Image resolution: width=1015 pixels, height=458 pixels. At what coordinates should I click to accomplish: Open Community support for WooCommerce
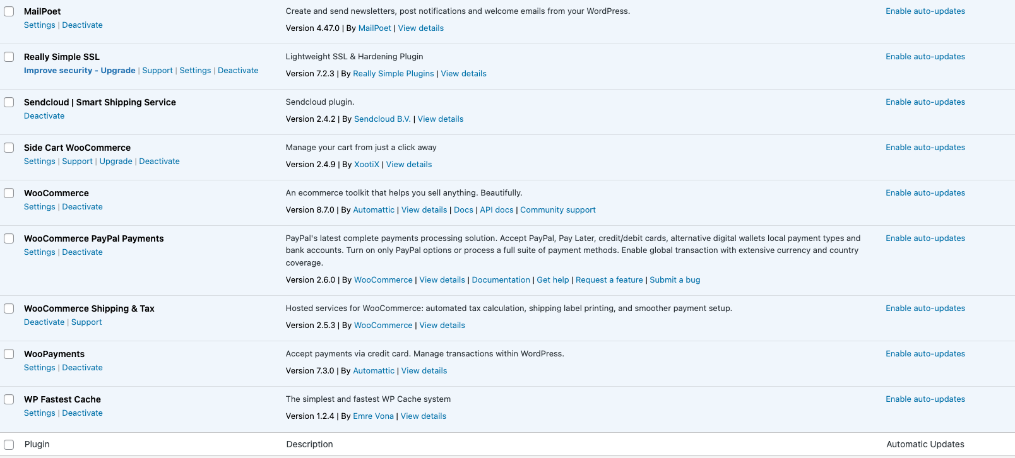pyautogui.click(x=557, y=209)
